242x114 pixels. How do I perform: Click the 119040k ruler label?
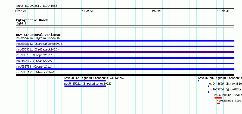(x=223, y=11)
